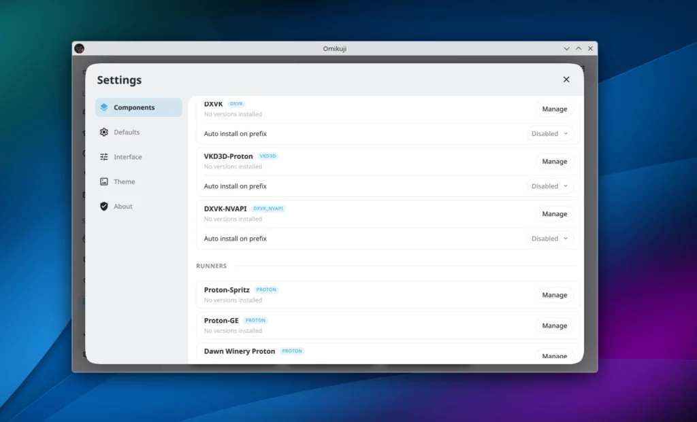The width and height of the screenshot is (697, 422).
Task: Close the Settings dialog
Action: tap(566, 80)
